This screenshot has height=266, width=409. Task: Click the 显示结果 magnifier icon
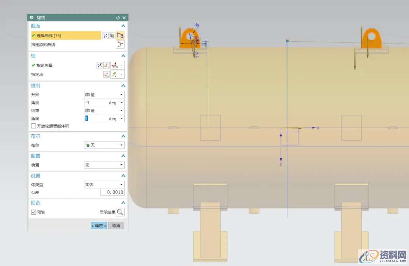120,212
